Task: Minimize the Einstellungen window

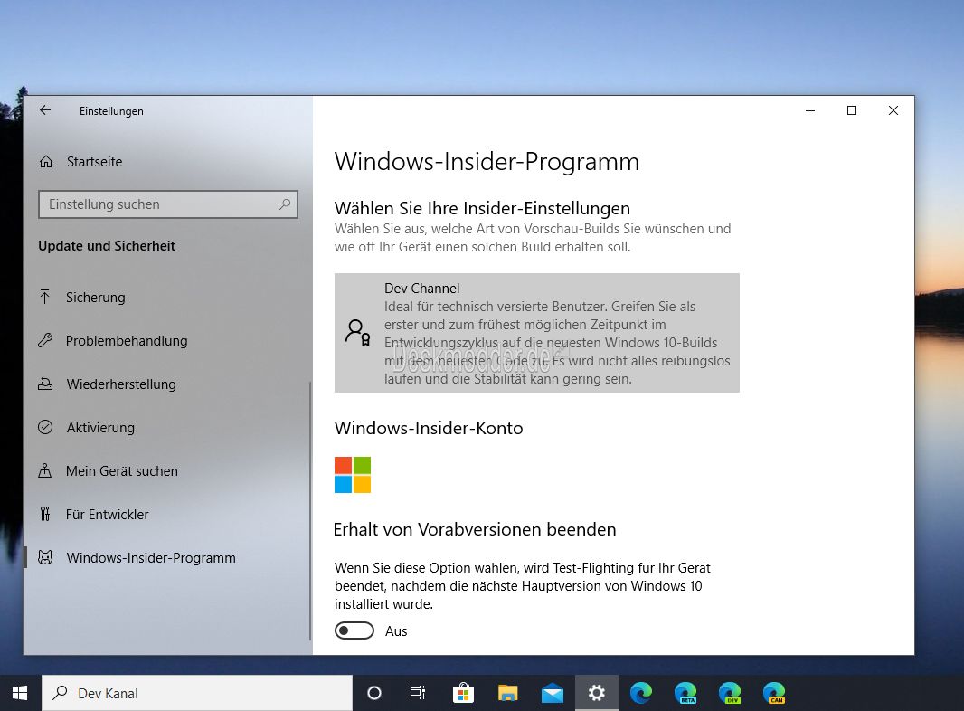Action: (x=810, y=110)
